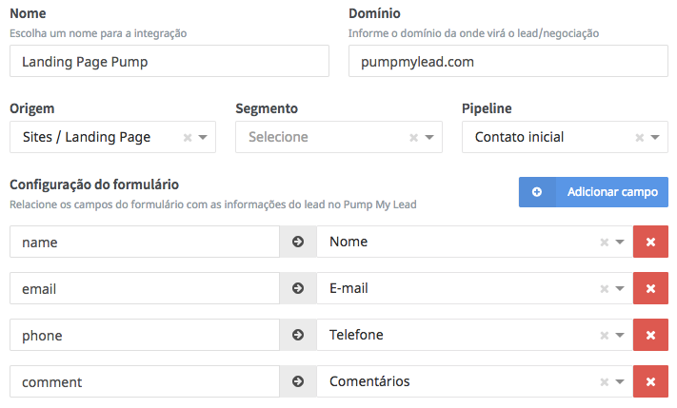
Task: Delete the phone field mapping row
Action: (650, 335)
